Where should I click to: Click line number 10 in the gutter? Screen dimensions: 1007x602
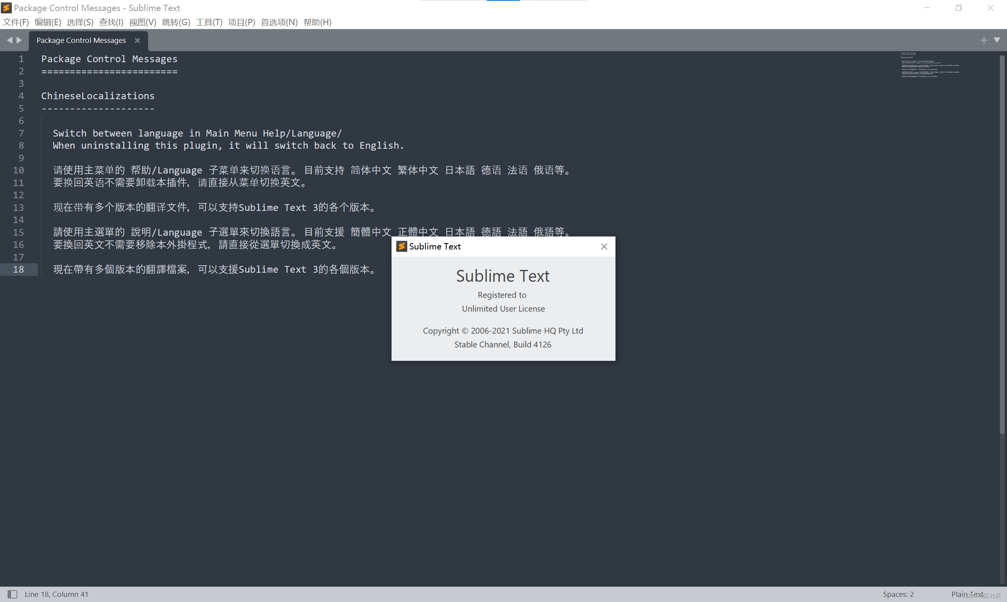[18, 170]
